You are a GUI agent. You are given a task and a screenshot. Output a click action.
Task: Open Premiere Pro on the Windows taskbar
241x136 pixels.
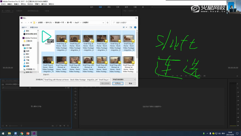tap(35, 133)
